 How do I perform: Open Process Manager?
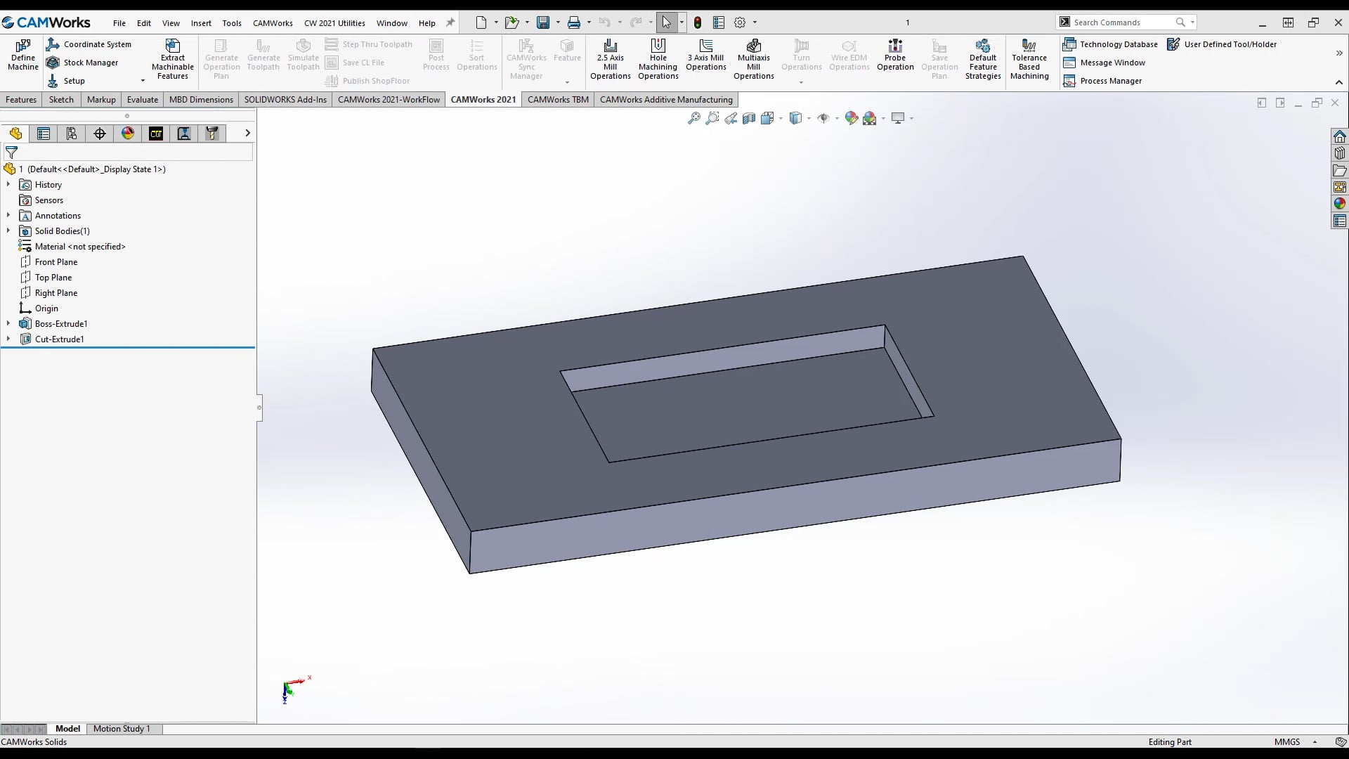[1102, 81]
